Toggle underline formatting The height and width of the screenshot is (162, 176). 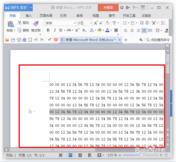61,30
